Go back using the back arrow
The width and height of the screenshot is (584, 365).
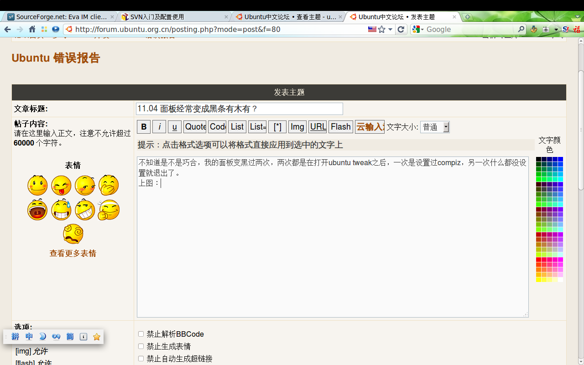[8, 29]
